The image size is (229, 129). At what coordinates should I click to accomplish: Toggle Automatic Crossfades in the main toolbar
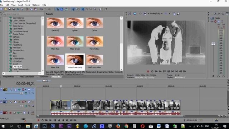tap(62, 9)
